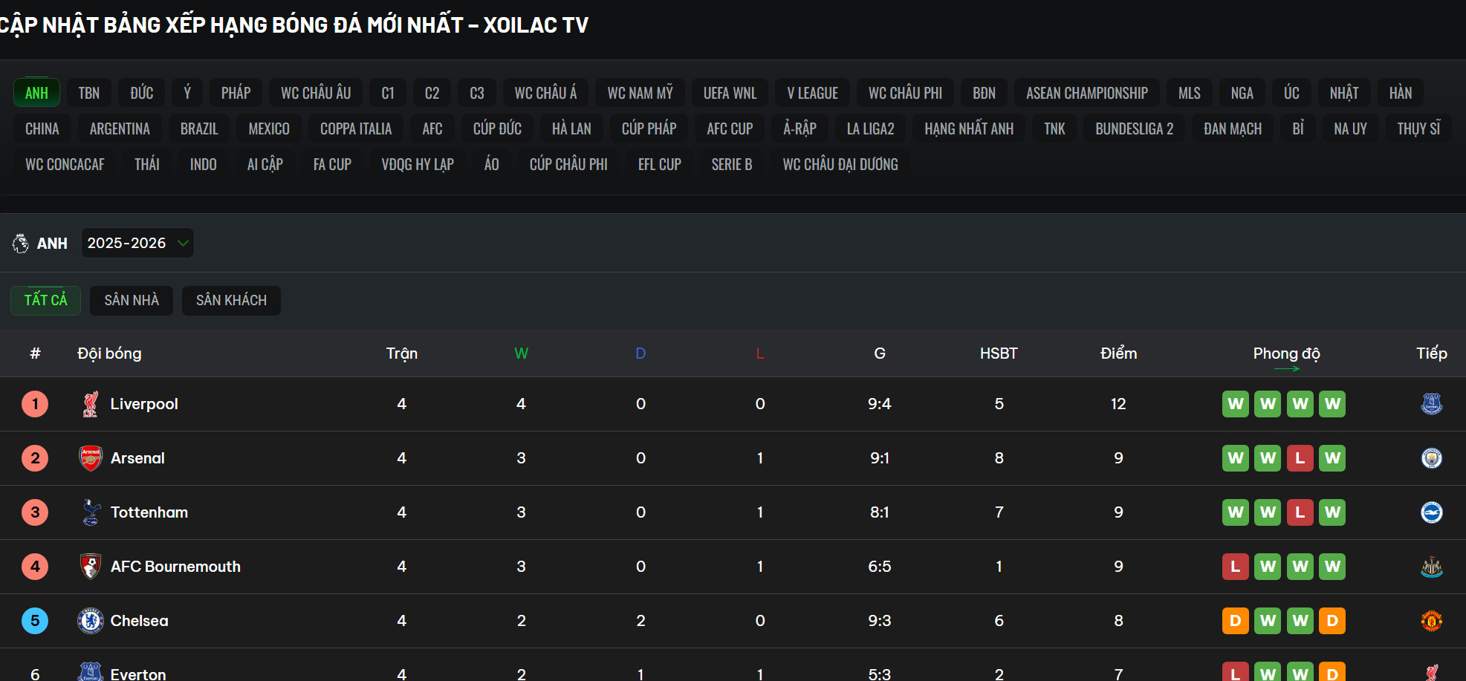Open the V LEAGUE tab

click(812, 93)
